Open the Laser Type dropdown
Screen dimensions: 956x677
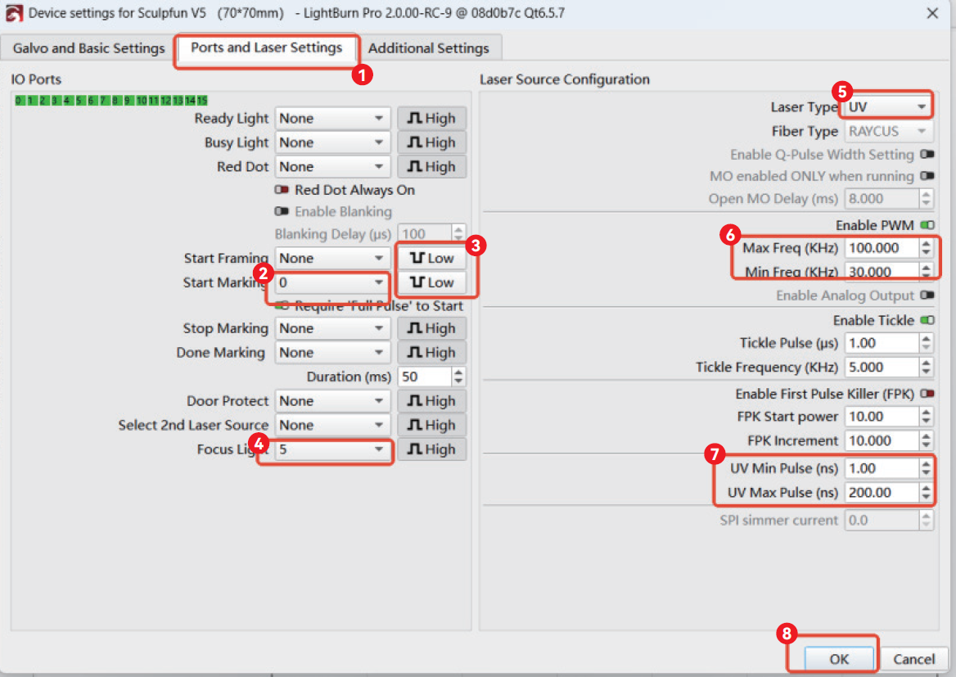(887, 107)
